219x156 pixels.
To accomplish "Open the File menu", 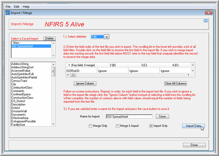I will click(8, 7).
